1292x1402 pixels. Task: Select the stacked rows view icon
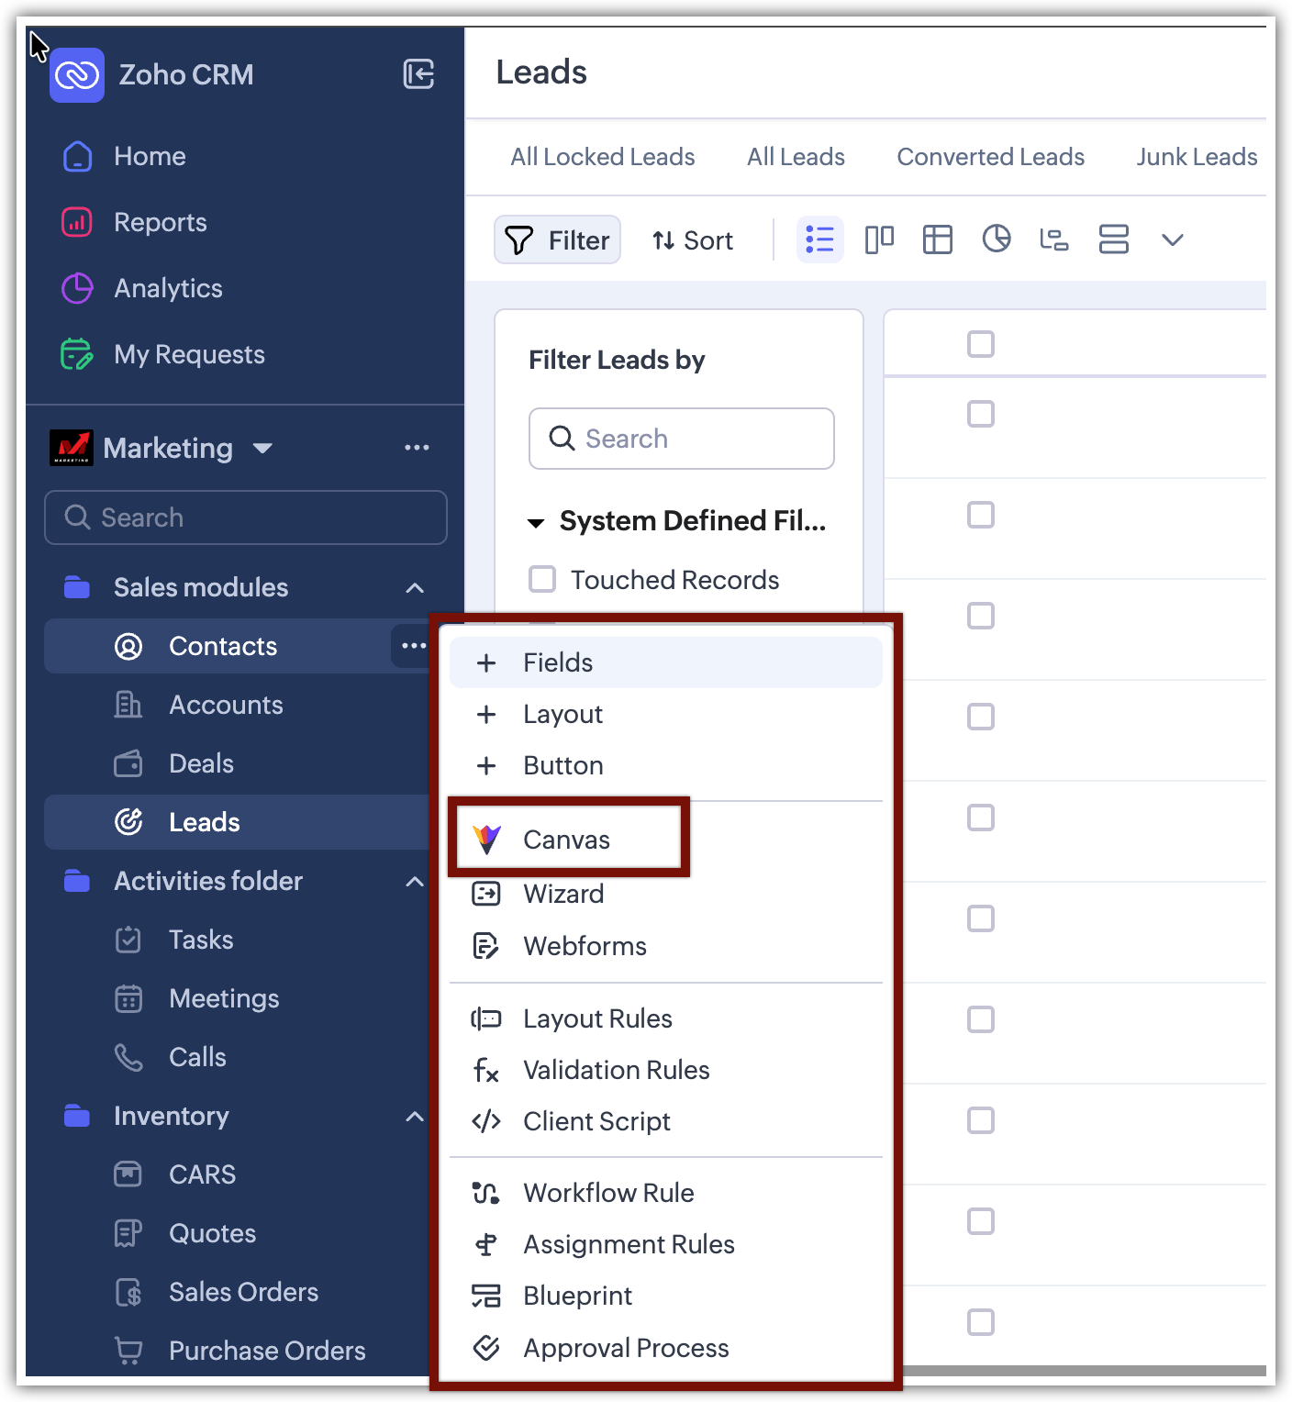pos(1113,240)
